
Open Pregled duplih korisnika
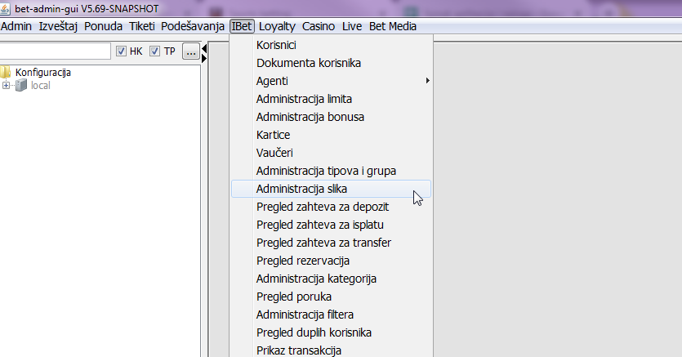tap(331, 332)
